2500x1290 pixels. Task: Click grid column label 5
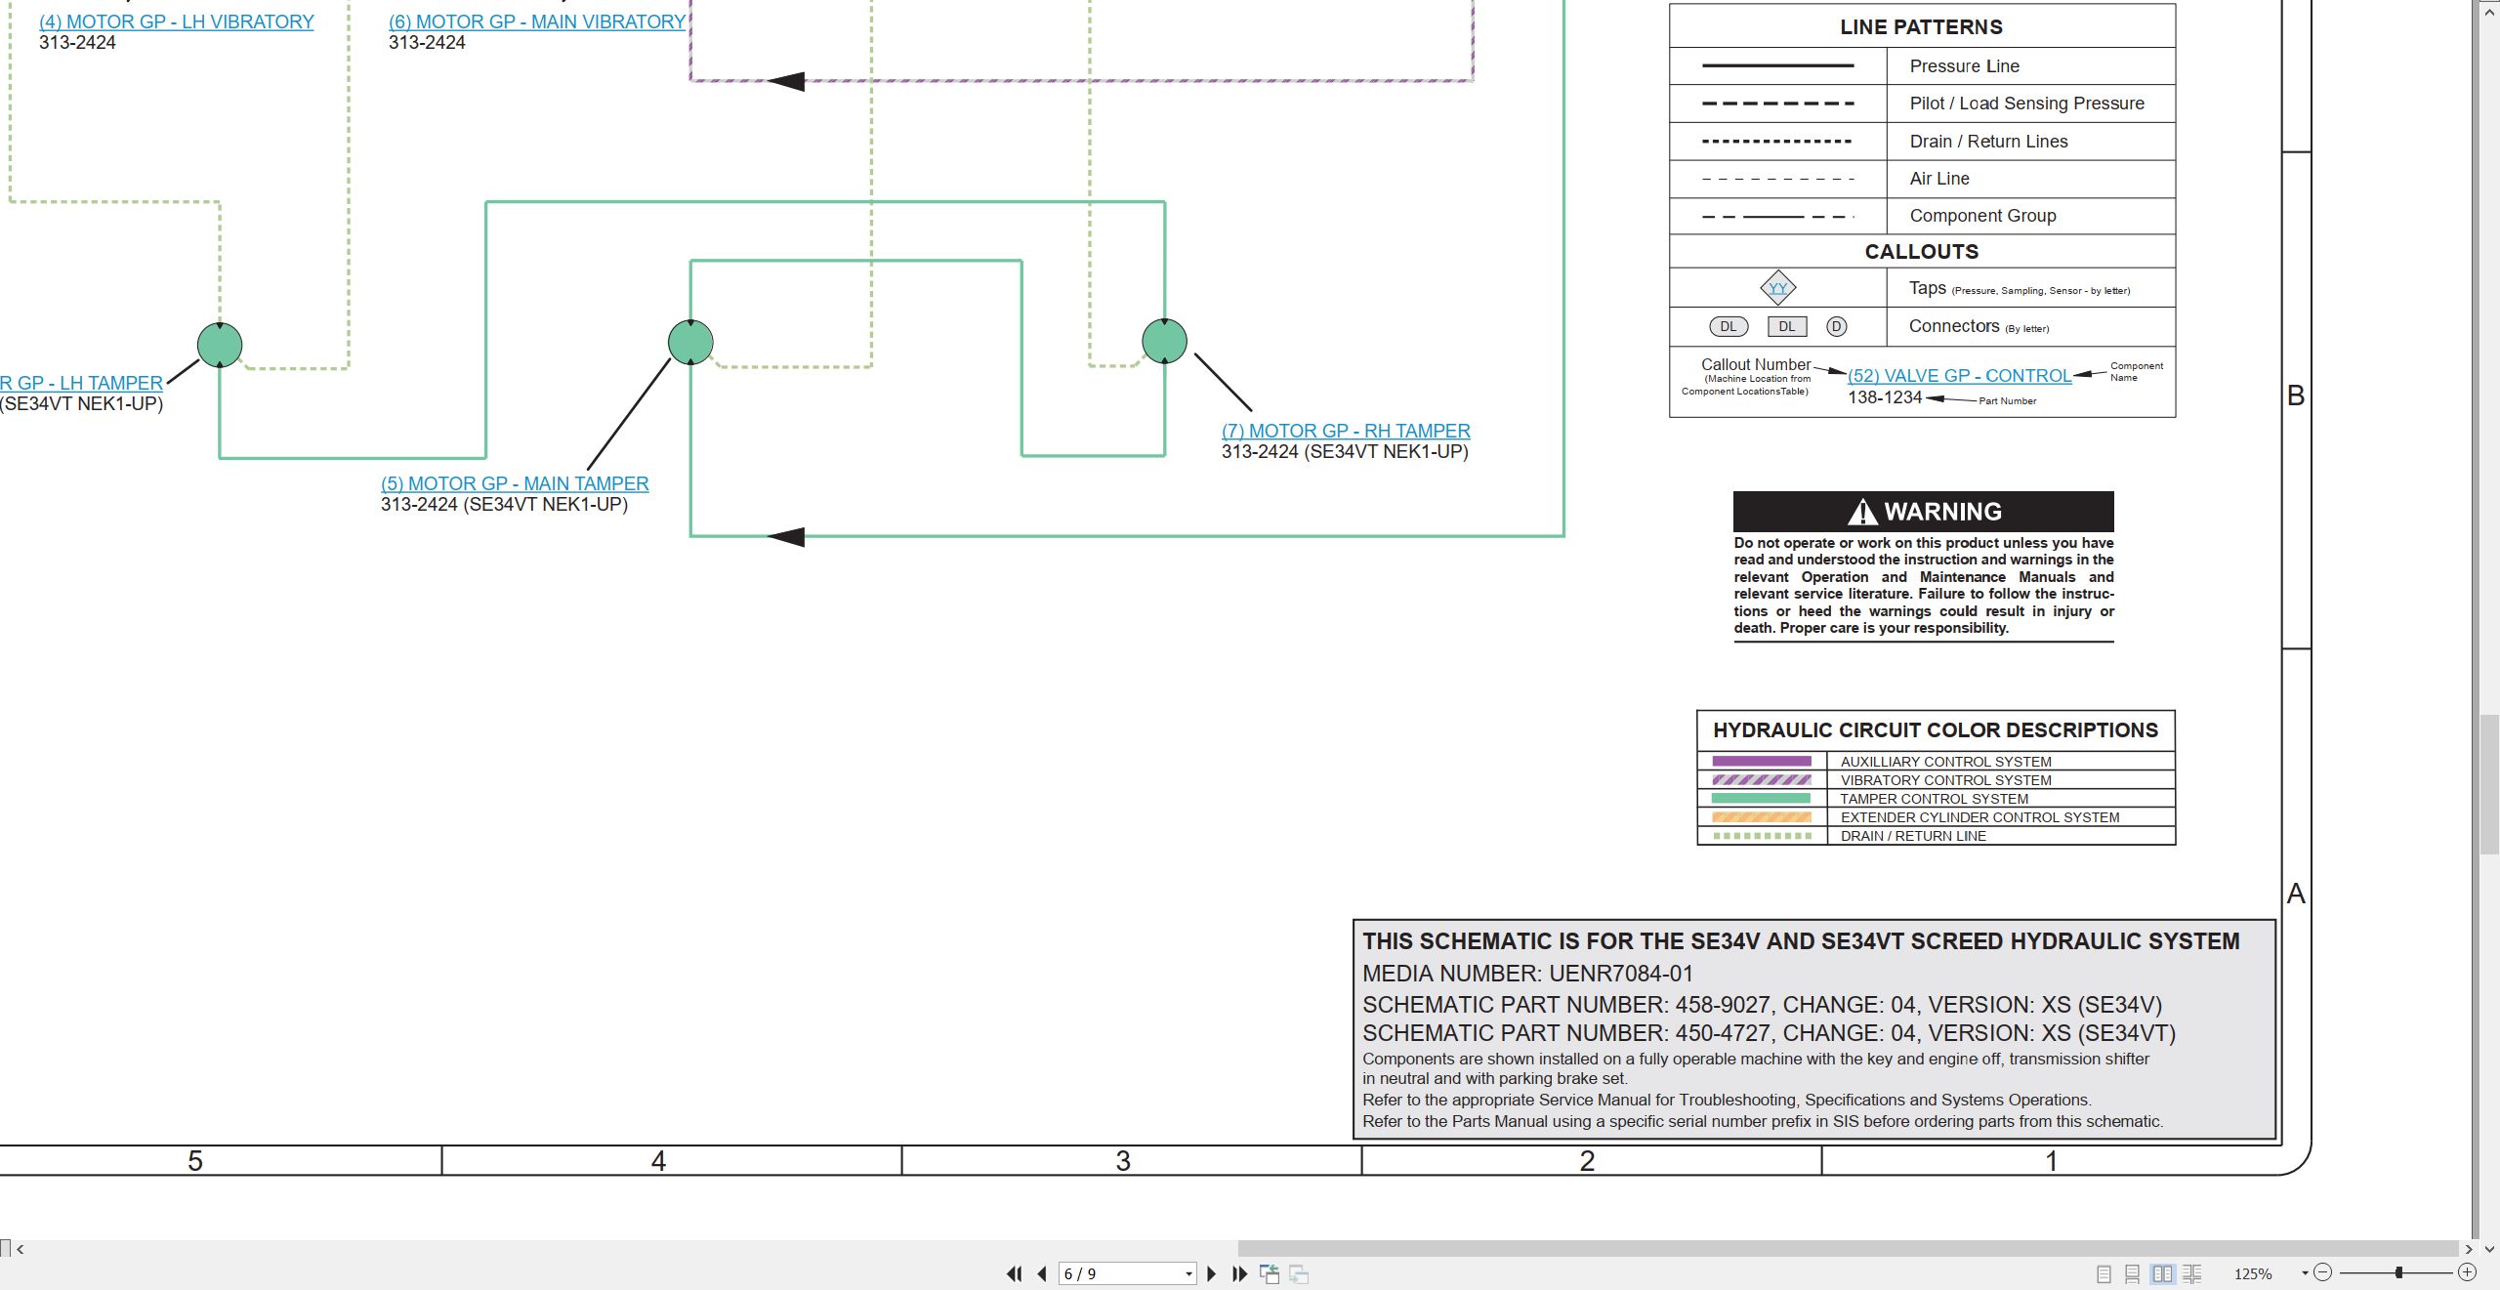pos(195,1161)
